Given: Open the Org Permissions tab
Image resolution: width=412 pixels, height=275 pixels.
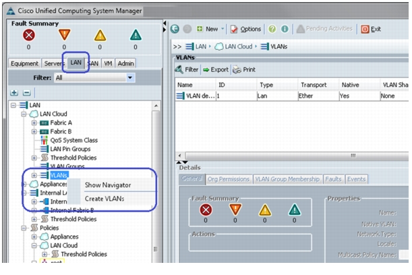Looking at the screenshot, I should 229,179.
